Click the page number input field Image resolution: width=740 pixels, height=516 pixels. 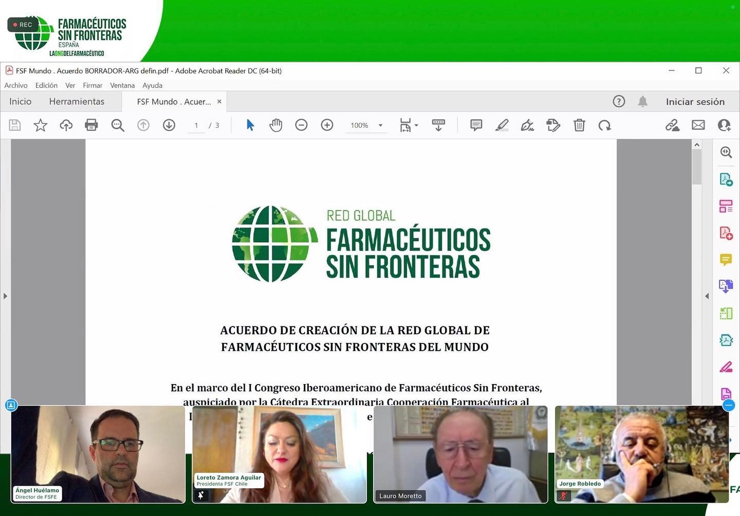[x=196, y=125]
